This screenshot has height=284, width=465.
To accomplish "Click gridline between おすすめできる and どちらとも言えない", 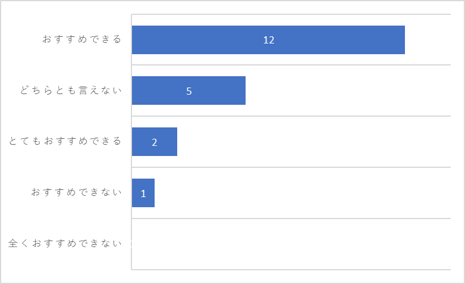I will [291, 65].
